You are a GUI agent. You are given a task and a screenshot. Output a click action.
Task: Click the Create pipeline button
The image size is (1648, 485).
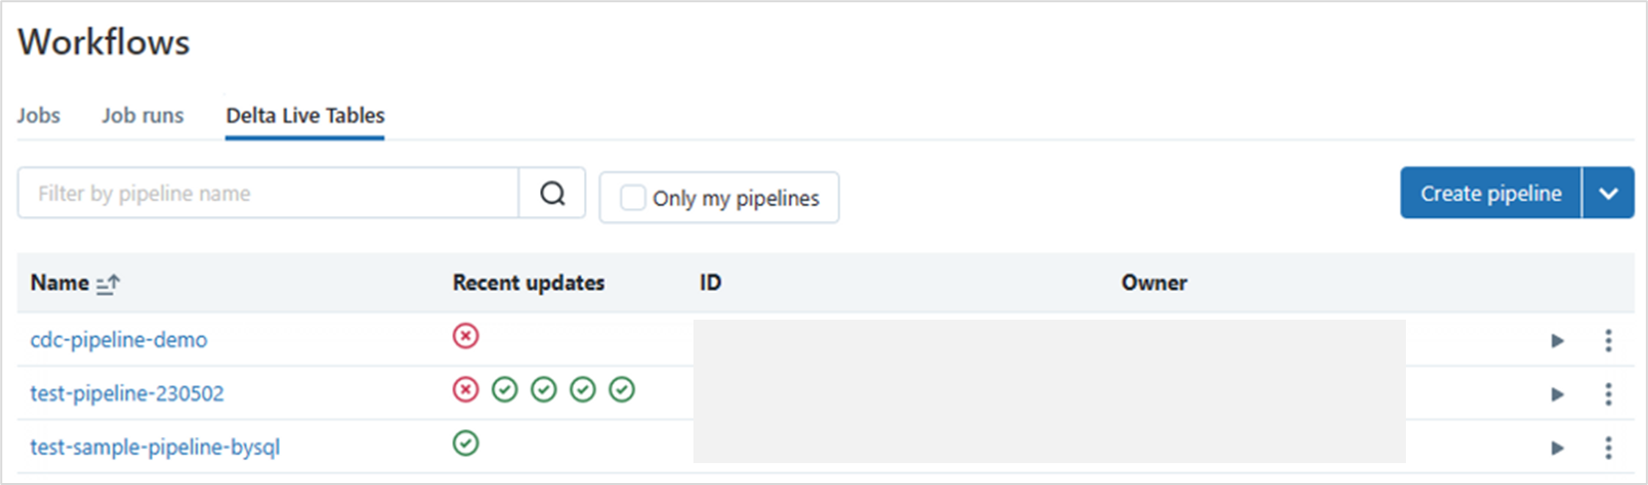click(x=1491, y=193)
